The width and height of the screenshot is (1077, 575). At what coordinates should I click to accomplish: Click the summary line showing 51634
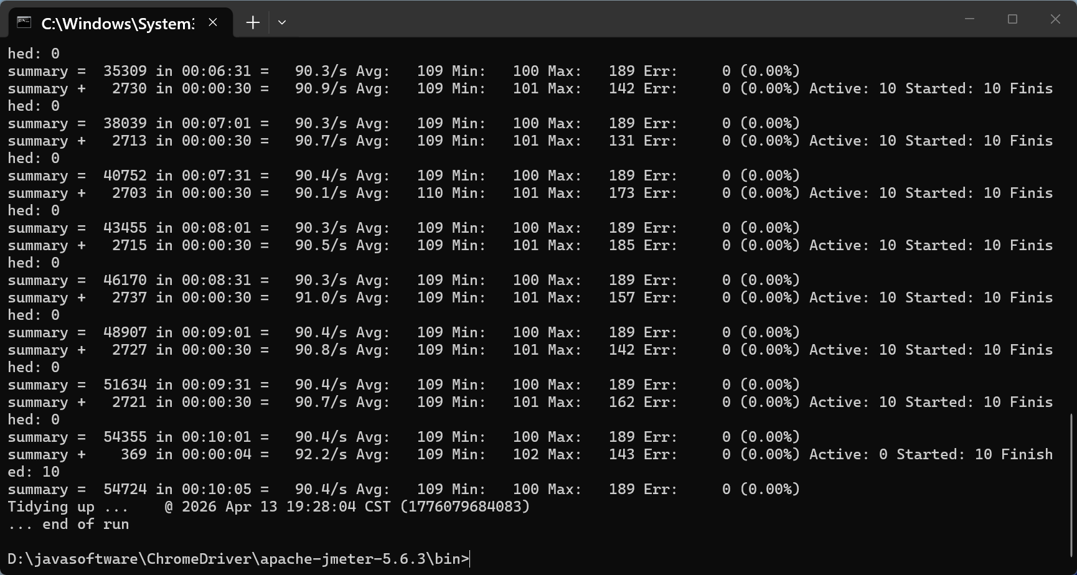[403, 385]
